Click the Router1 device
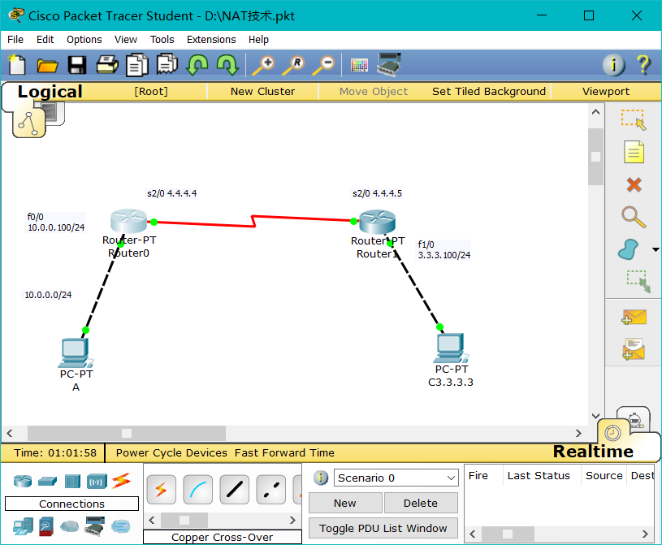Screen dimensions: 662x545 (377, 222)
